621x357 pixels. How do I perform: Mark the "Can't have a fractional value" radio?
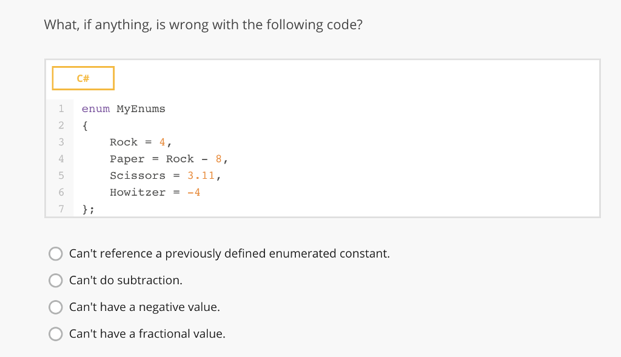pyautogui.click(x=56, y=333)
